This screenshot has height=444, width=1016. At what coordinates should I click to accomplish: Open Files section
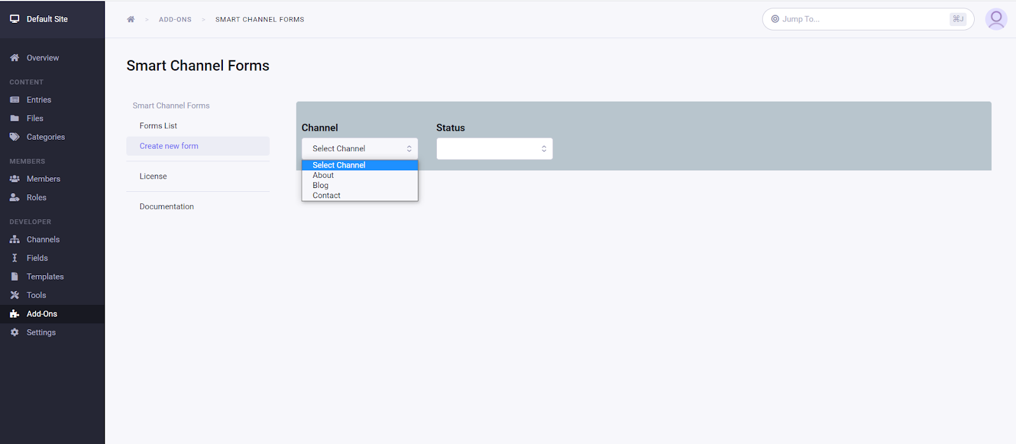(35, 118)
